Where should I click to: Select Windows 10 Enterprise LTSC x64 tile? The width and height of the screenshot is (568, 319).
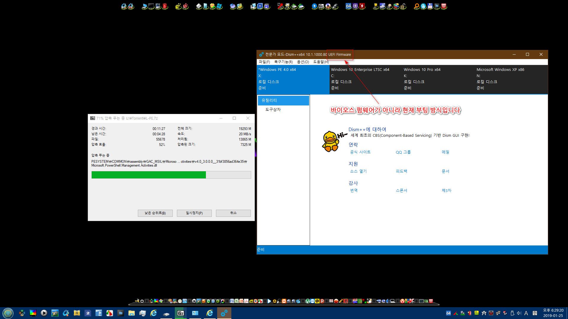coord(366,79)
